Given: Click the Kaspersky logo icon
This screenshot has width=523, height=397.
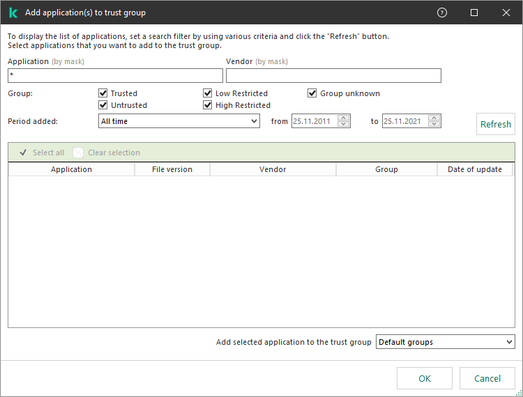Looking at the screenshot, I should click(x=13, y=13).
